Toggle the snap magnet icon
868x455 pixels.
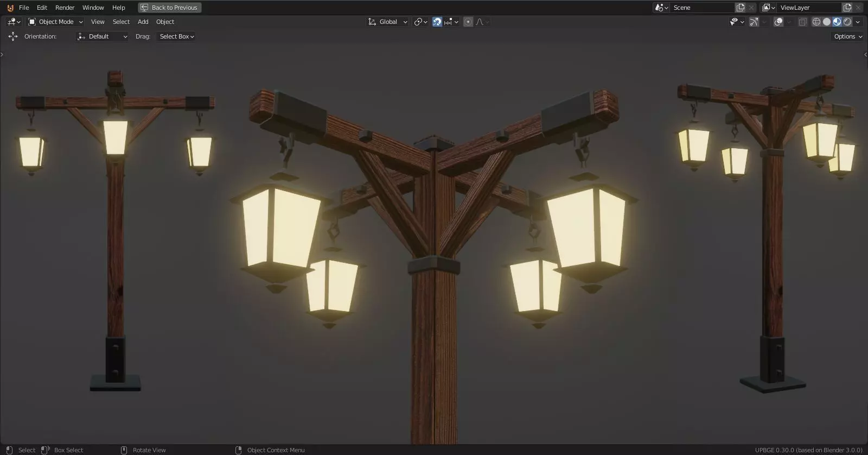click(x=437, y=22)
